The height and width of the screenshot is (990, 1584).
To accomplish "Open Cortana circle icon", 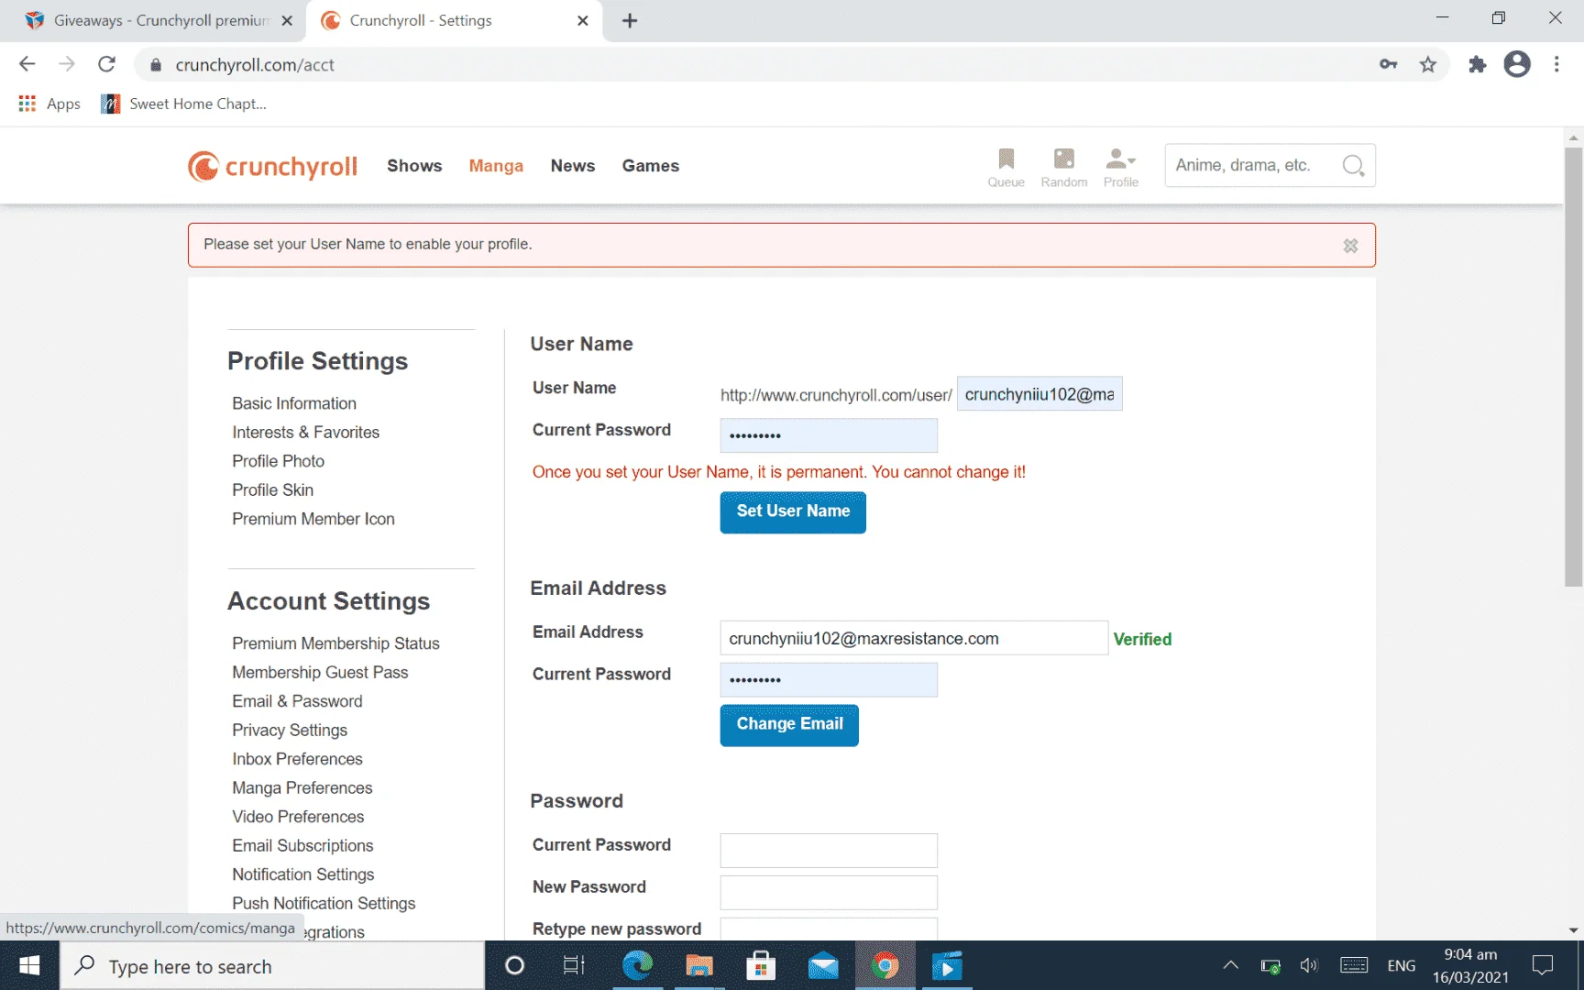I will pyautogui.click(x=514, y=965).
